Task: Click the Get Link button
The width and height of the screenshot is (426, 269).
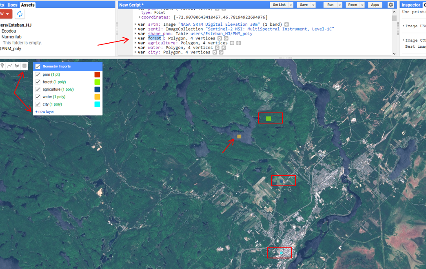Action: point(279,5)
